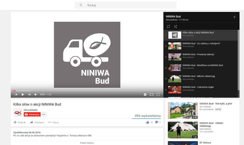The height and width of the screenshot is (145, 244).
Task: Click thumbnail of Modlitwa za NINIWA Bud
Action: 175,68
